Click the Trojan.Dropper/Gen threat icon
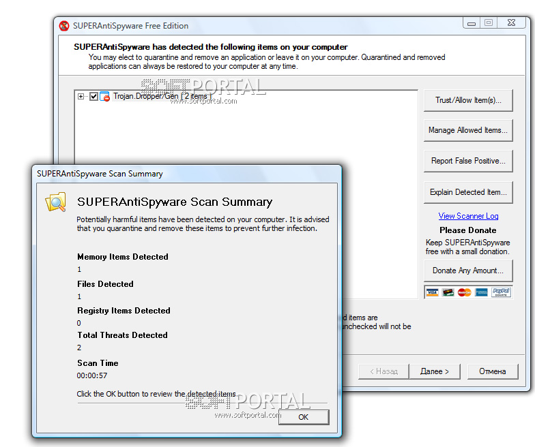 104,97
